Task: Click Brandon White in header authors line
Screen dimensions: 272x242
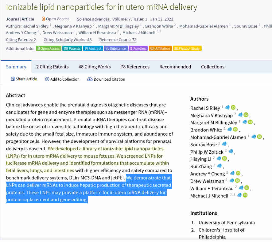Action: (159, 26)
